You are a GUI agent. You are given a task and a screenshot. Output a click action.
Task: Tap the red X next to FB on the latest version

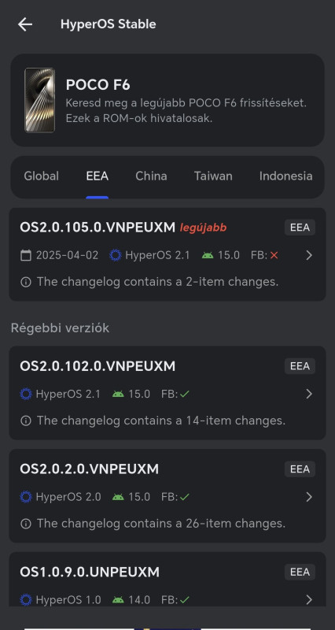(274, 255)
